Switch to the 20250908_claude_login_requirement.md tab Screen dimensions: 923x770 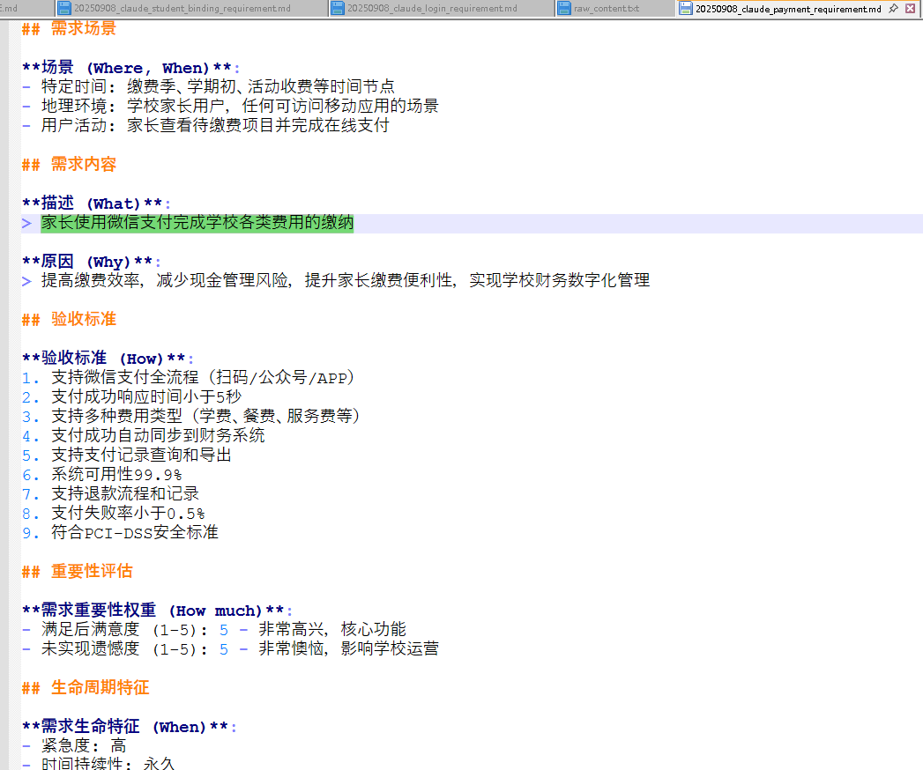coord(432,9)
